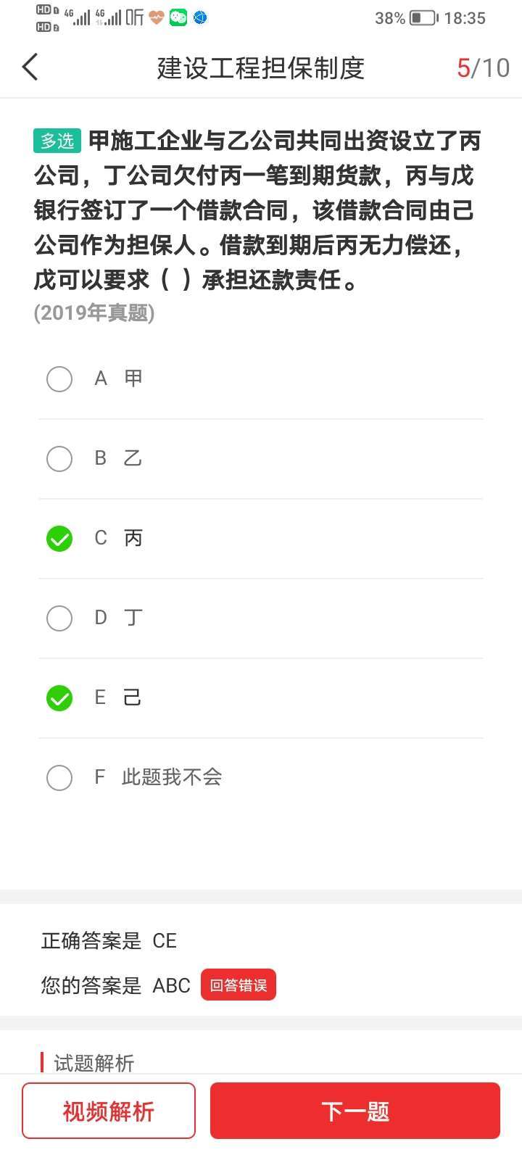Toggle the checked option C 丙
Viewport: 522px width, 1160px height.
pos(59,538)
